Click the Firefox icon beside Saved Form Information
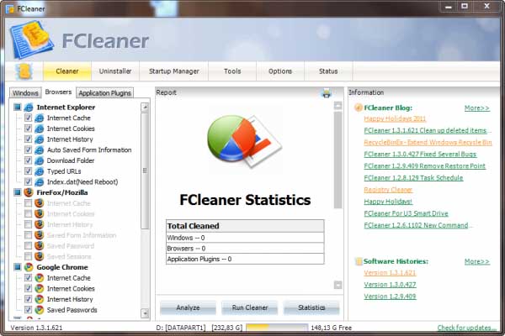 (x=40, y=235)
